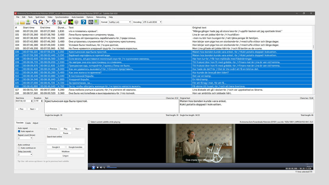Open the Networking menu
The image size is (329, 185).
coord(101,17)
